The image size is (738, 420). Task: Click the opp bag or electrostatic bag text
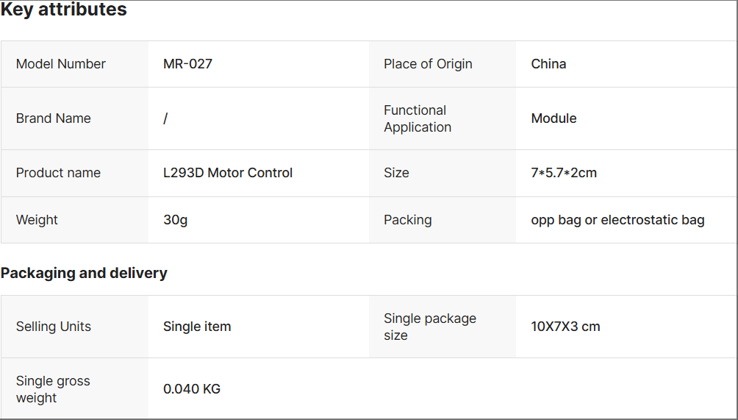coord(617,220)
